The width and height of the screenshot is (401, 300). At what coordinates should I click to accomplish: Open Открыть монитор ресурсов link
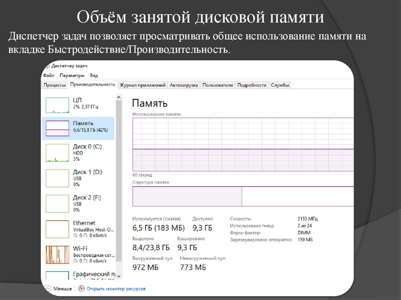[117, 288]
